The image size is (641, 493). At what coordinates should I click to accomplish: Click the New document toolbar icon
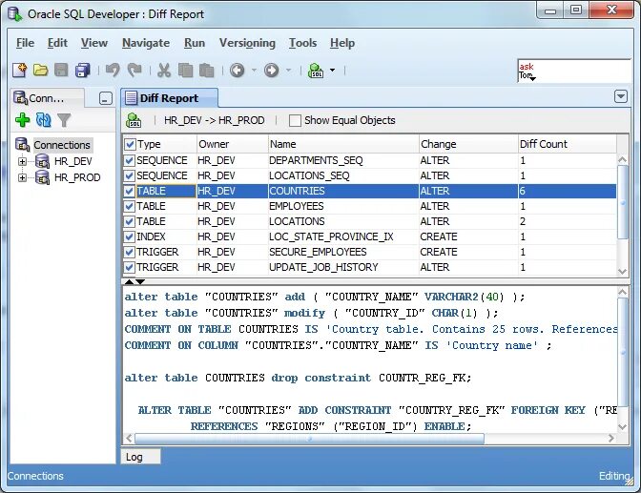20,71
